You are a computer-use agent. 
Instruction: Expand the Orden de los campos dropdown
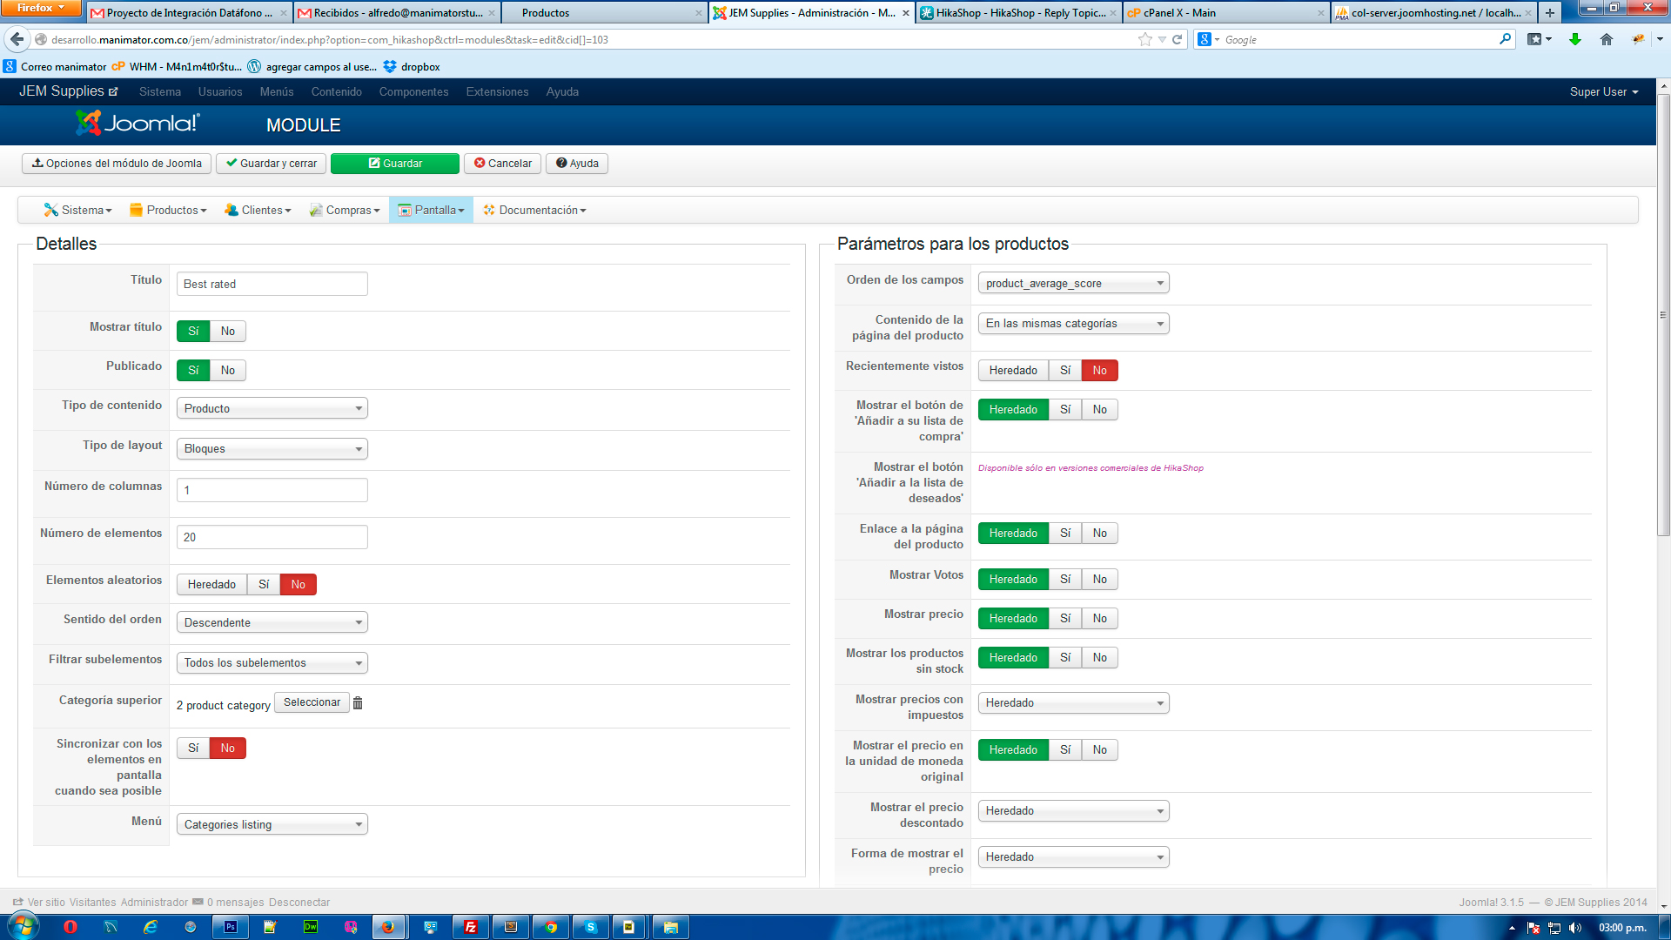point(1073,284)
